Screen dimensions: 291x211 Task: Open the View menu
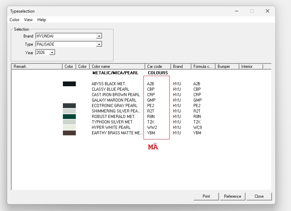click(x=29, y=20)
